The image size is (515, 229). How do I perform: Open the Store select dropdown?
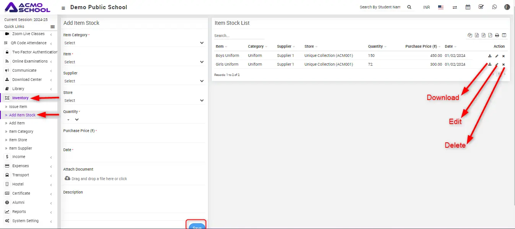coord(134,100)
